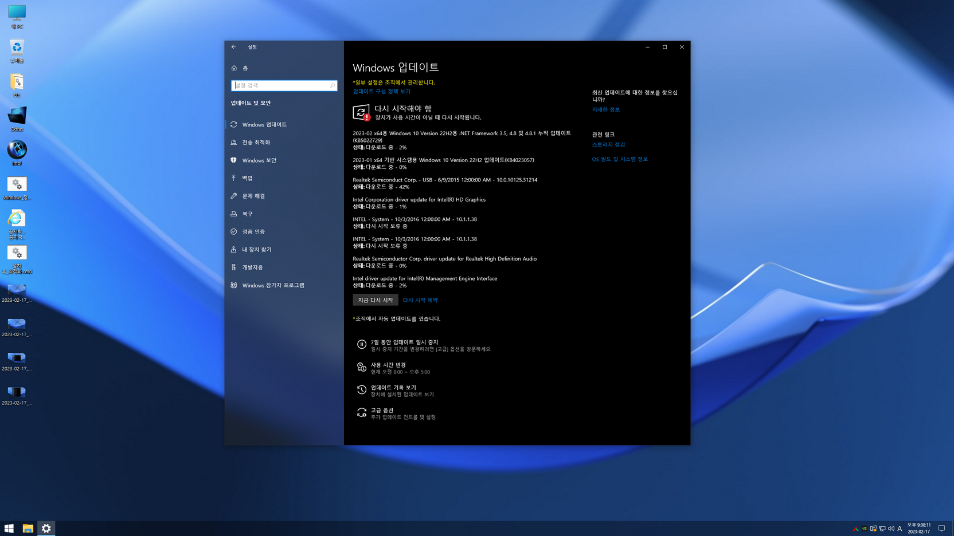Image resolution: width=954 pixels, height=536 pixels.
Task: Click the IME language indicator A
Action: tap(900, 529)
